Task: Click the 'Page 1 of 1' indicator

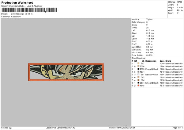Action: point(178,128)
